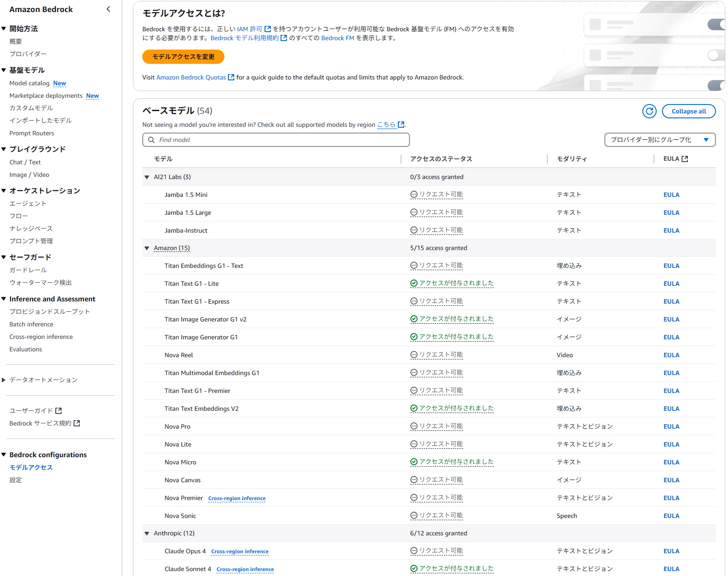This screenshot has width=728, height=576.
Task: Collapse the Inference and Assessment sidebar section
Action: pyautogui.click(x=4, y=299)
